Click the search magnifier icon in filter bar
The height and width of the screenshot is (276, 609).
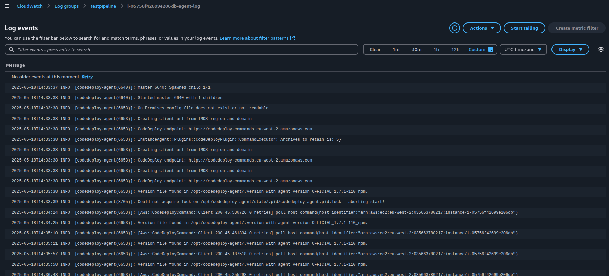click(x=11, y=49)
